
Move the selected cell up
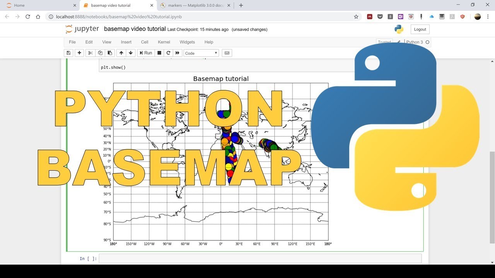pos(121,53)
